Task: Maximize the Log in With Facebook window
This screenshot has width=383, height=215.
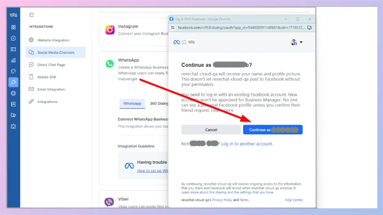Action: pyautogui.click(x=297, y=19)
